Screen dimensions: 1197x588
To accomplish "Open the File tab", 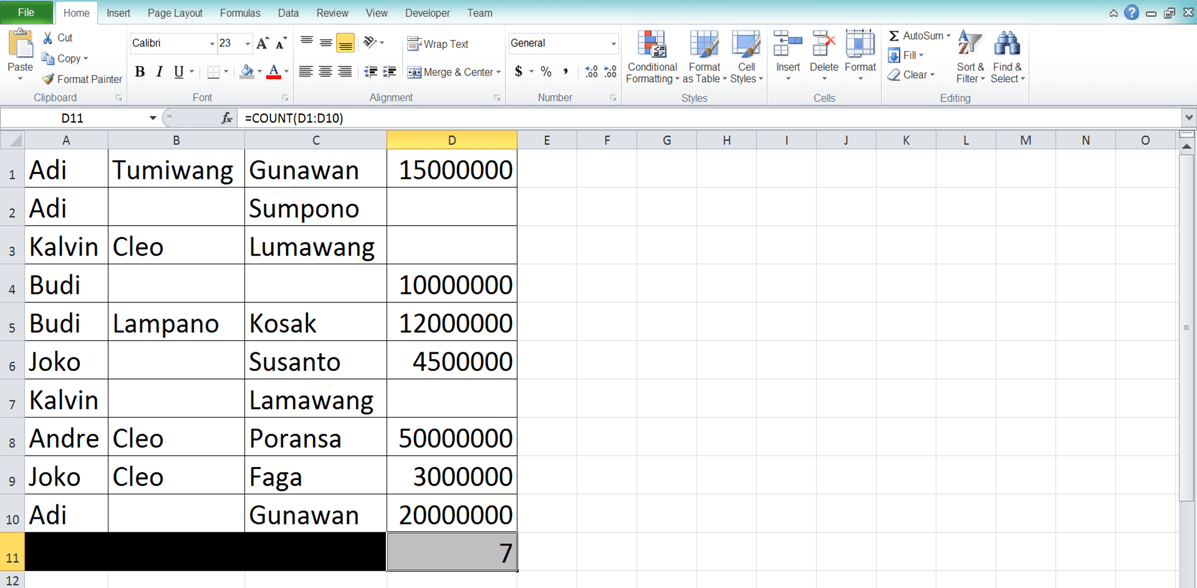I will coord(26,12).
